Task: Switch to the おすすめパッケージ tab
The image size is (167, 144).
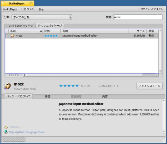Action: [21, 26]
